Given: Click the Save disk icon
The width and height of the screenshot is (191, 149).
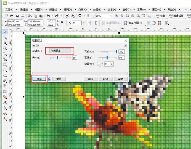Looking at the screenshot, I should pyautogui.click(x=18, y=16).
